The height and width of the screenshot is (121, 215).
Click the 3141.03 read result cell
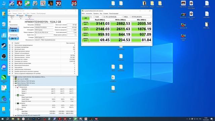click(x=100, y=24)
